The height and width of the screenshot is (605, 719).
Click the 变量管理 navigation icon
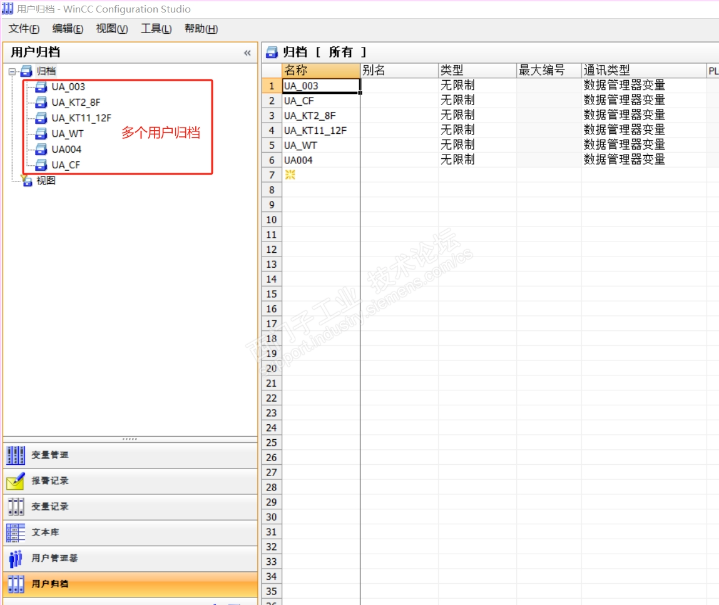pyautogui.click(x=16, y=455)
